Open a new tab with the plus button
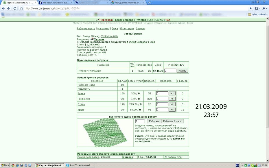The width and height of the screenshot is (269, 168). pyautogui.click(x=149, y=3)
